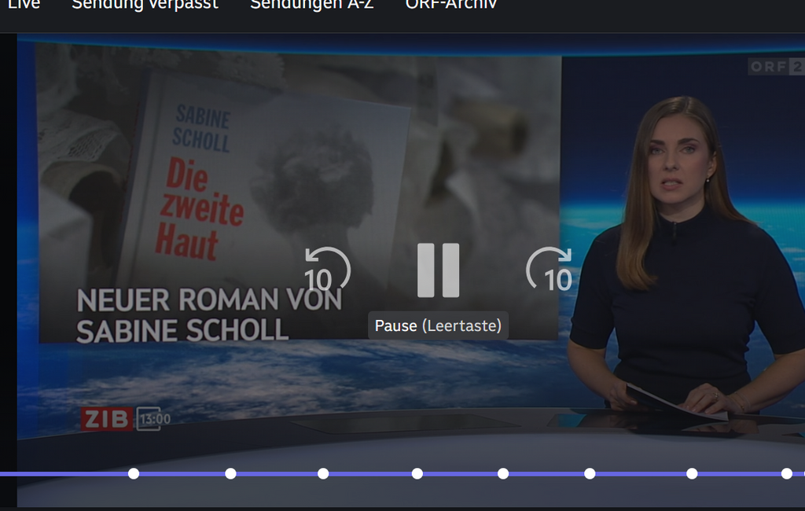Open the ORF-Archiv section
This screenshot has width=805, height=511.
pyautogui.click(x=451, y=5)
